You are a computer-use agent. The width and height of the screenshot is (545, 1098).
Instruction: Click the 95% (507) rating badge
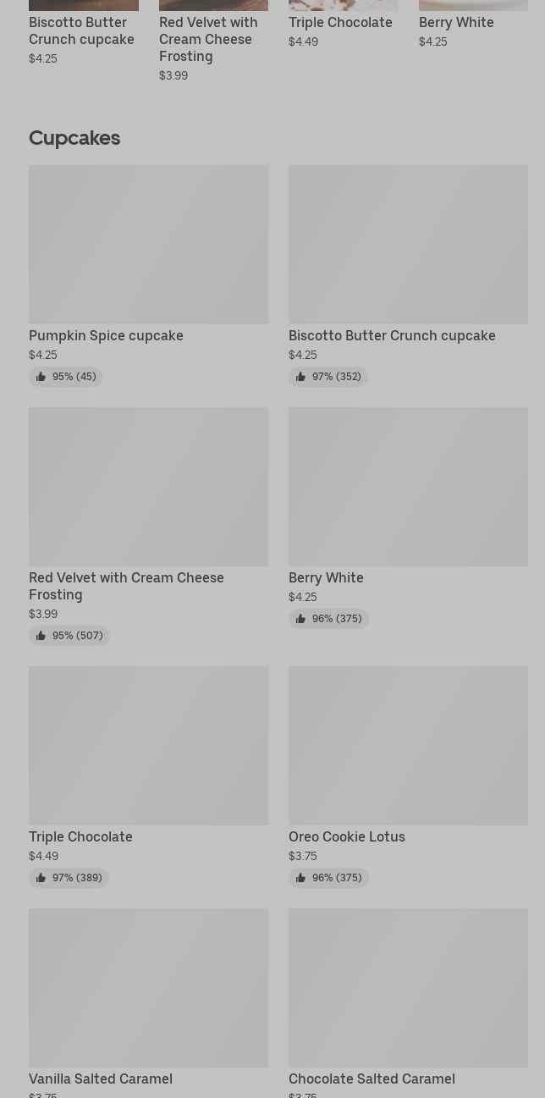69,636
